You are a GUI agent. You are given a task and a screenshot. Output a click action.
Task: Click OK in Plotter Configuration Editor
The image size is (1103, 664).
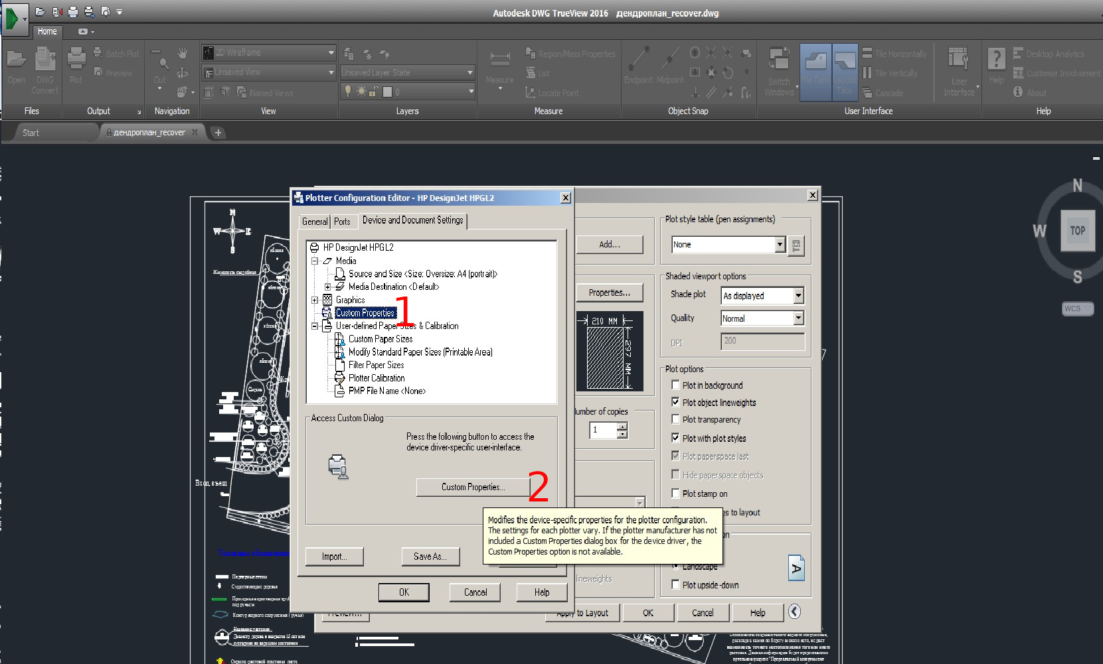click(x=404, y=592)
